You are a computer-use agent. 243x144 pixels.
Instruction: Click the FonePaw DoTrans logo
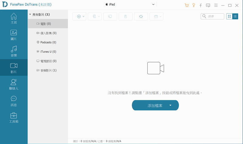[5, 4]
